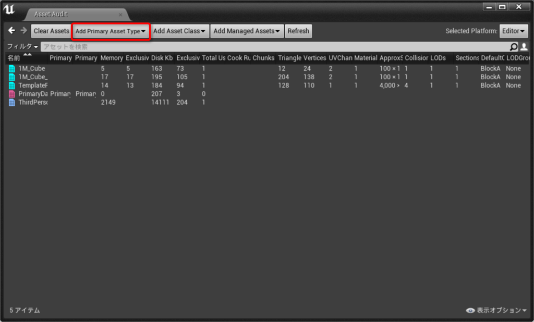Sort by UVChan column header
534x322 pixels.
(x=340, y=58)
